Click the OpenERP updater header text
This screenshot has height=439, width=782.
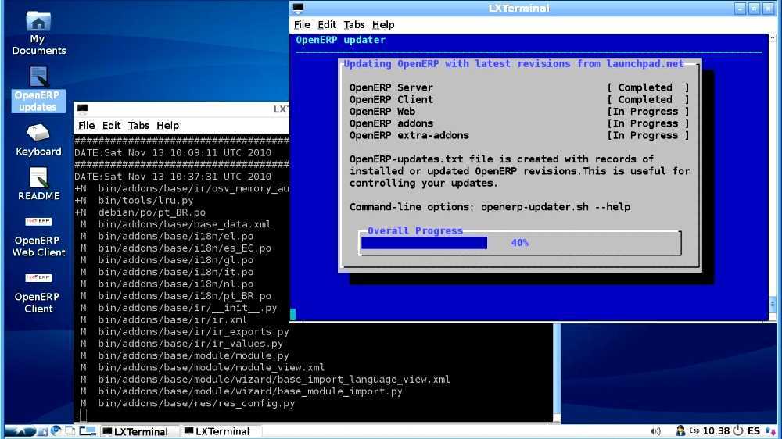(x=341, y=40)
